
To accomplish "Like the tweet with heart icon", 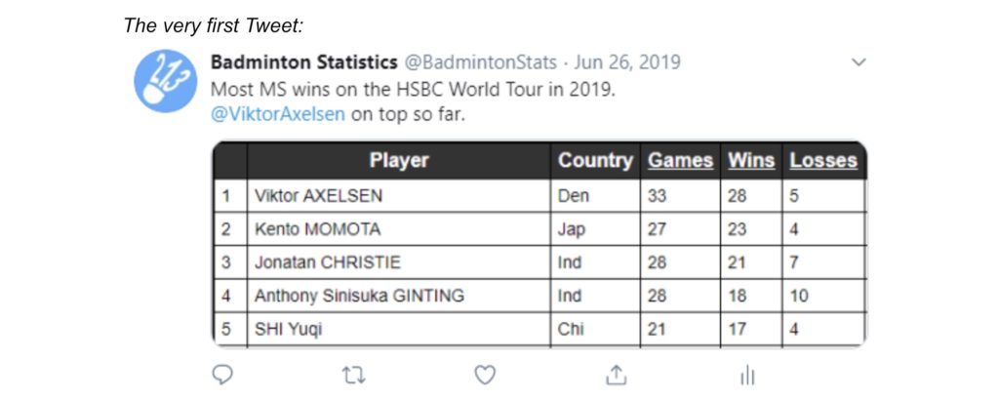I will pyautogui.click(x=485, y=375).
